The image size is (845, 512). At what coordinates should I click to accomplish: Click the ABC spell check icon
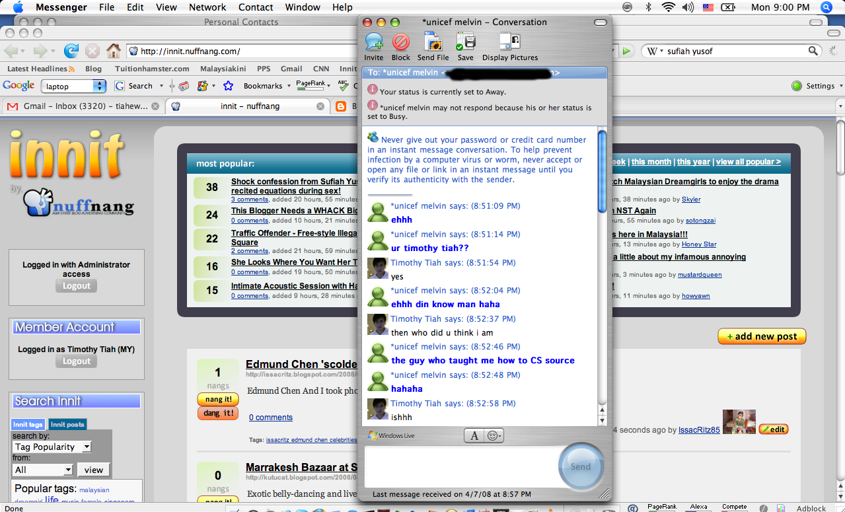[x=343, y=85]
